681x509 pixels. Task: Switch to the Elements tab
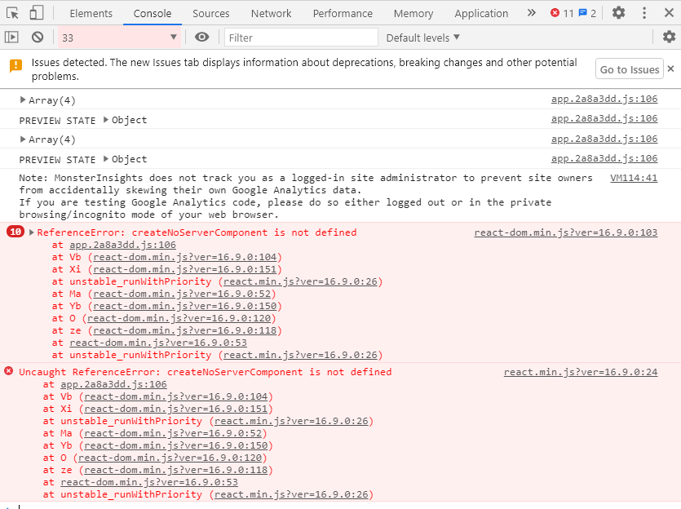[91, 13]
